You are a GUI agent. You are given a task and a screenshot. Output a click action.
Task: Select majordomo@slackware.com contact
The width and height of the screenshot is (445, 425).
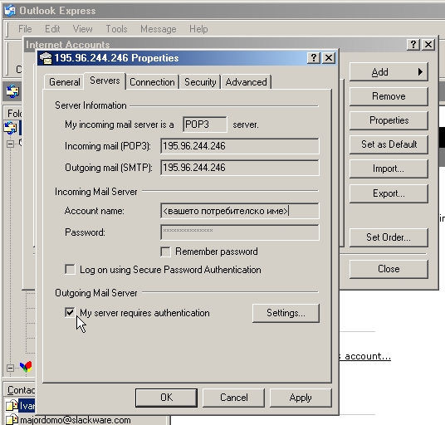click(76, 420)
